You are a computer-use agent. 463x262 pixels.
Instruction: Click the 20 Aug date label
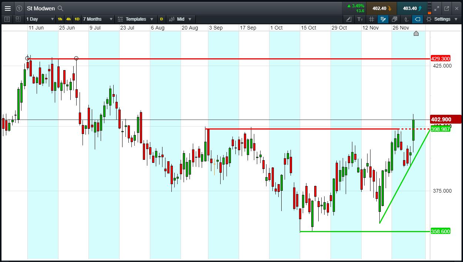point(190,28)
